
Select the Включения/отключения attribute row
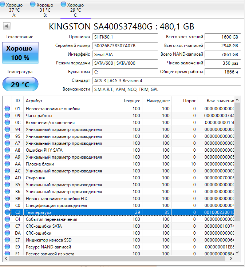point(118,122)
